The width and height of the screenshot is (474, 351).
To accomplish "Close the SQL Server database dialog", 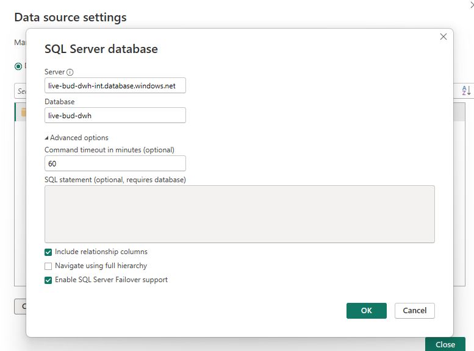I will click(443, 37).
